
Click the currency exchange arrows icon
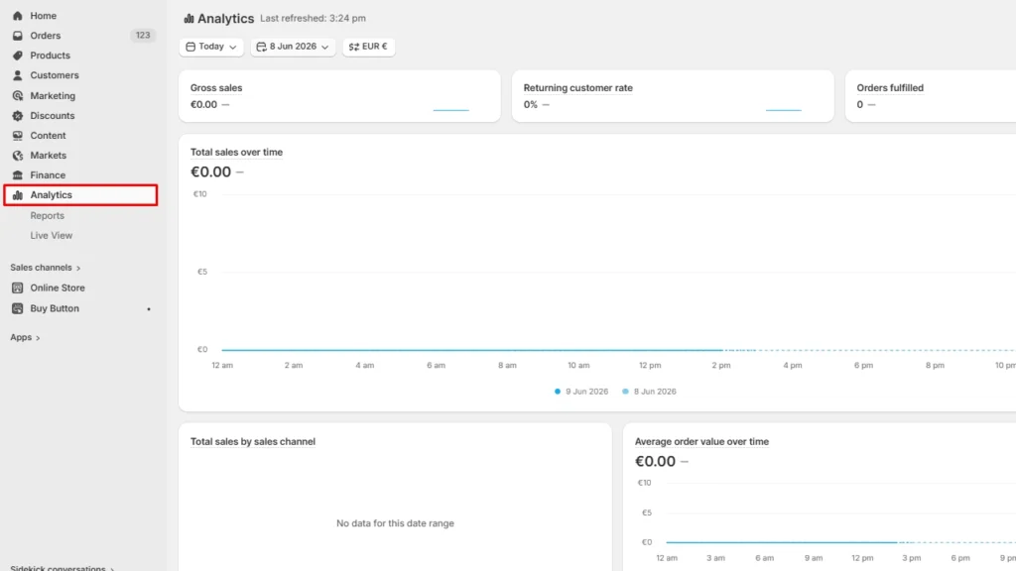point(354,47)
